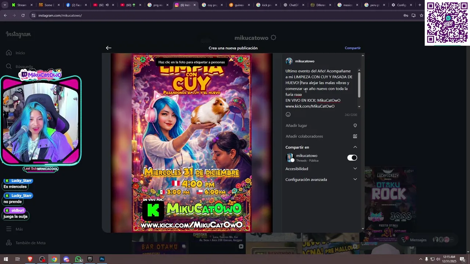Screen dimensions: 470x264
Task: Click the Búsqueda search icon in the sidebar
Action: [9, 66]
